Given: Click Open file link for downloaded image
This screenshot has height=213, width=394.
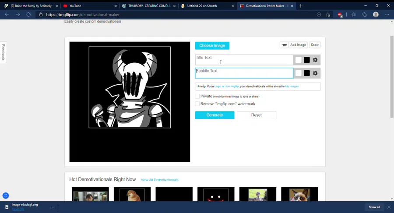Looking at the screenshot, I should [x=18, y=209].
